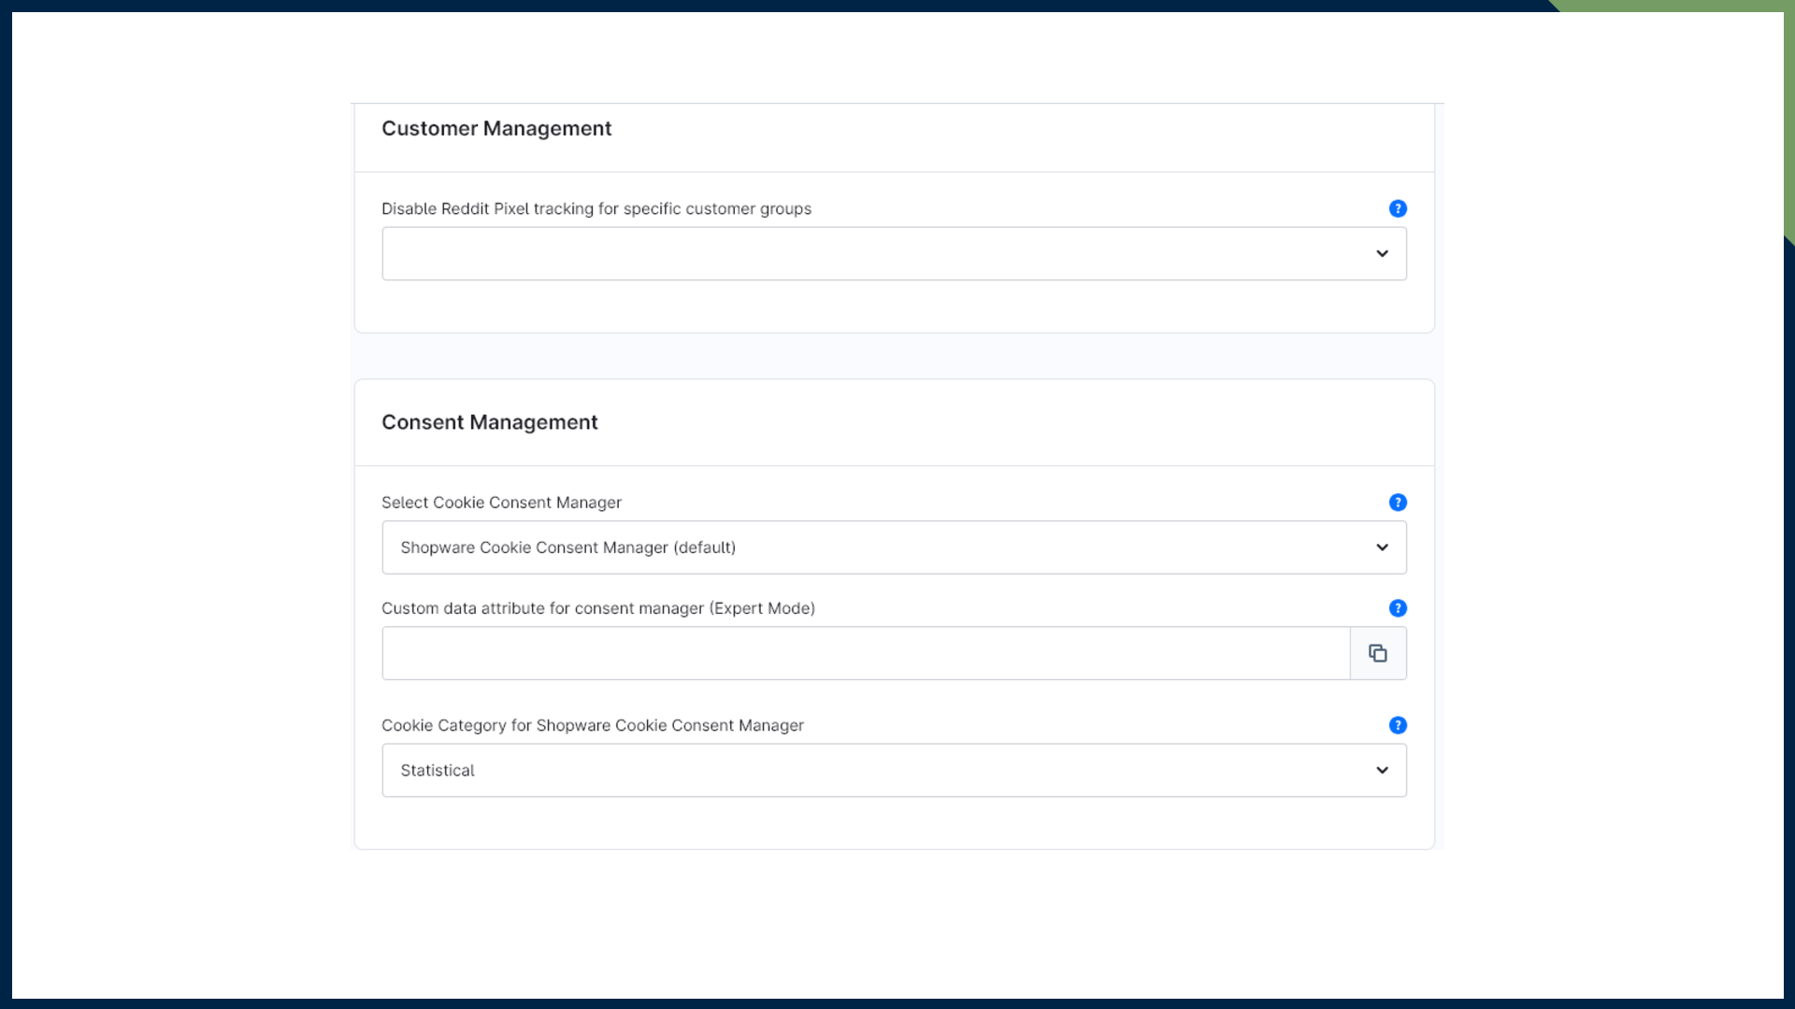
Task: Click 'Custom data attribute for consent manager' label
Action: [x=597, y=608]
